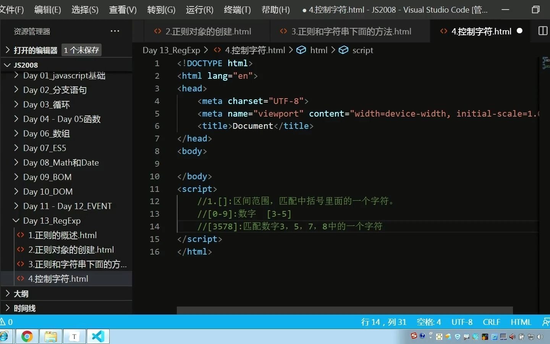Viewport: 550px width, 344px height.
Task: Open File Explorer from the taskbar
Action: (x=50, y=336)
